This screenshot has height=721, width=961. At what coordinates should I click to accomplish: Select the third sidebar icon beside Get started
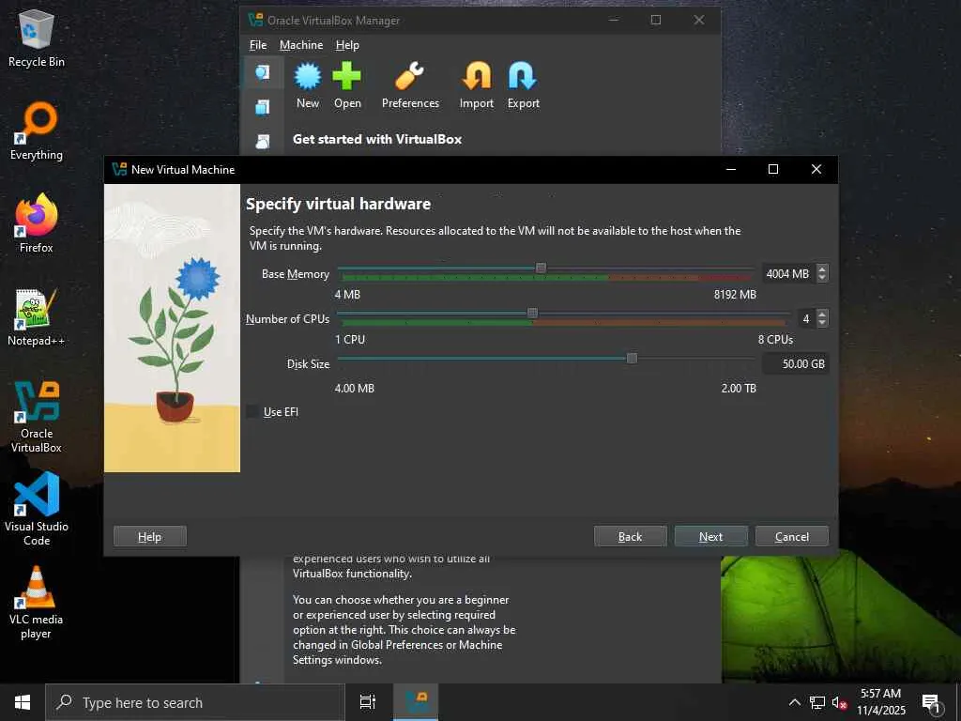point(263,142)
